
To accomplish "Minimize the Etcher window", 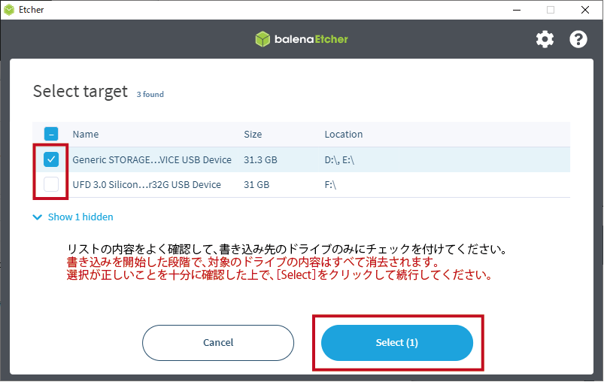I will (x=517, y=10).
